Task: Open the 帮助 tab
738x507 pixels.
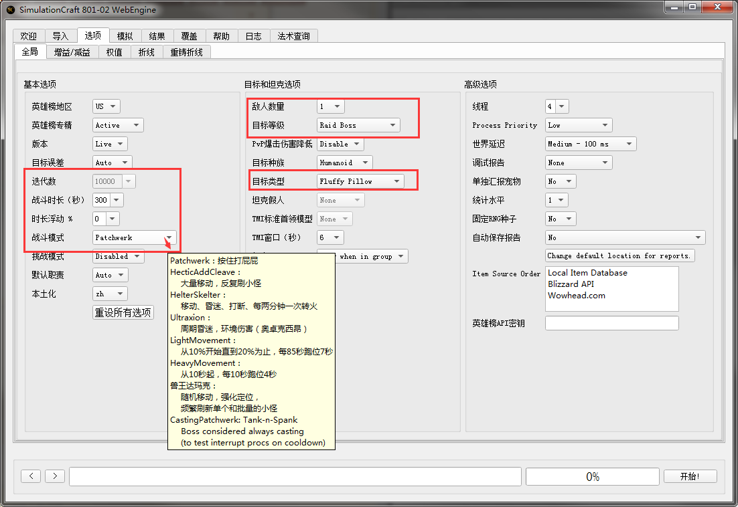Action: point(221,36)
